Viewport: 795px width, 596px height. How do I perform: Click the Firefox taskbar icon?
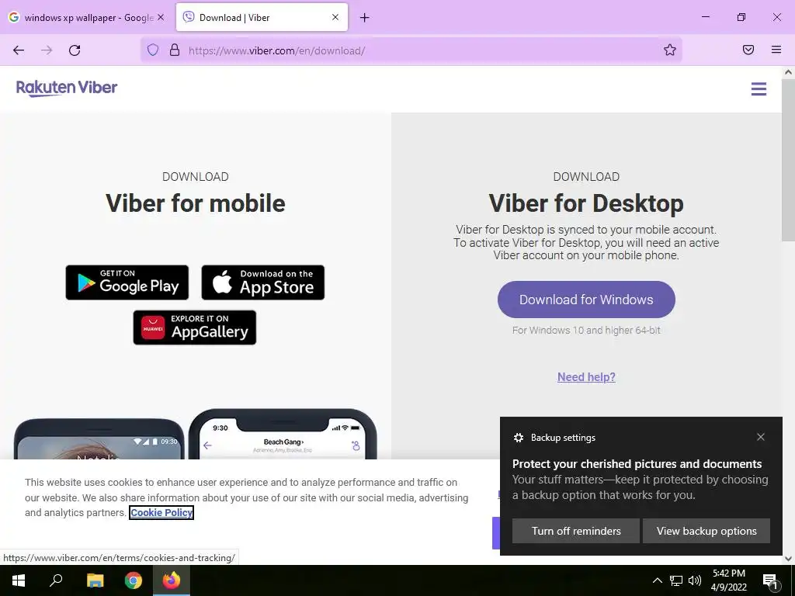[x=172, y=580]
